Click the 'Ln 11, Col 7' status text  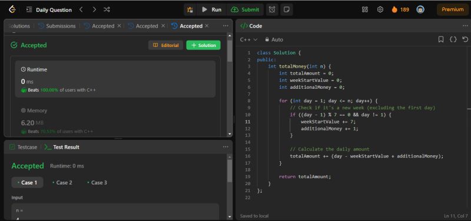pyautogui.click(x=456, y=216)
